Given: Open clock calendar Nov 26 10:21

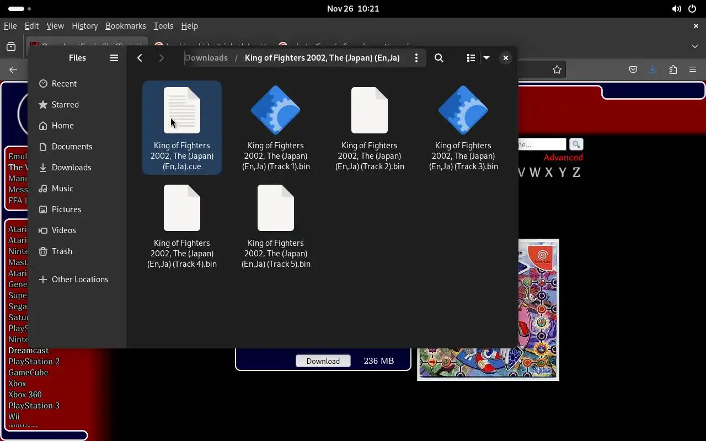Looking at the screenshot, I should coord(353,9).
